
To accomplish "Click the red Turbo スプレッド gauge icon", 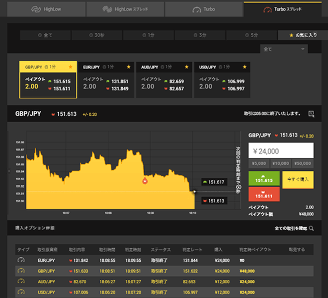I will [267, 9].
